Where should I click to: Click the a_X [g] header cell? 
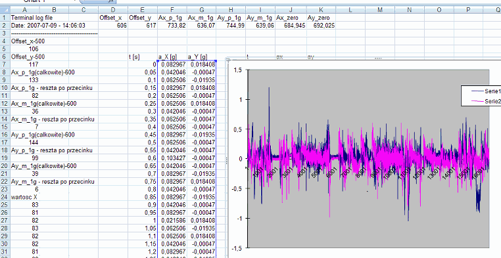[x=172, y=56]
